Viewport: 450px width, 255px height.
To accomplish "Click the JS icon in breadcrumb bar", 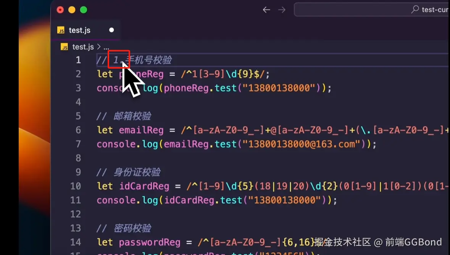I will [64, 47].
